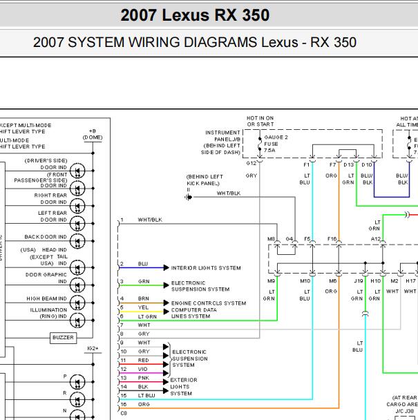Screen dimensions: 418x420
Task: Click the BLK wire label at pin 14
Action: [143, 387]
